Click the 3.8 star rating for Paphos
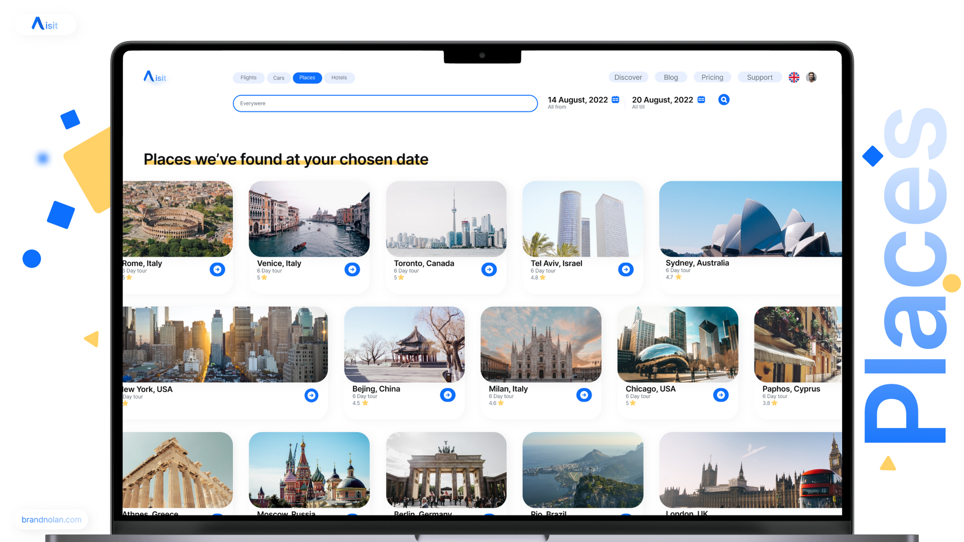This screenshot has height=542, width=964. (770, 403)
